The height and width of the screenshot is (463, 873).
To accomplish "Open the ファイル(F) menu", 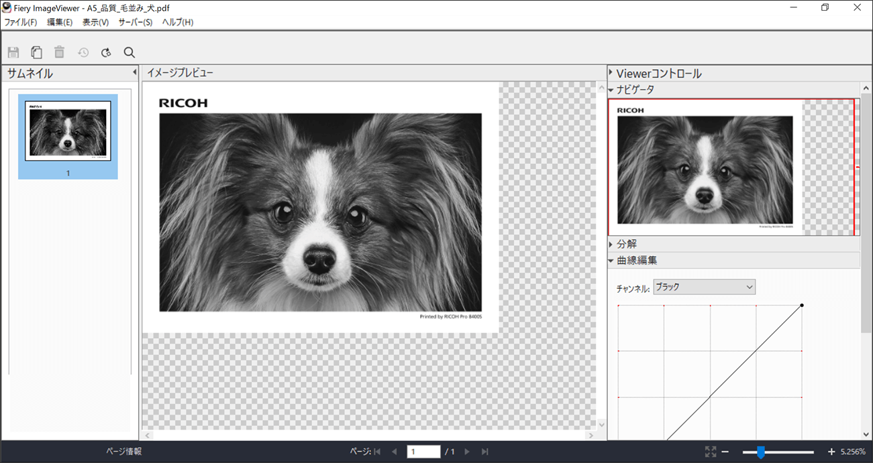I will (x=21, y=22).
